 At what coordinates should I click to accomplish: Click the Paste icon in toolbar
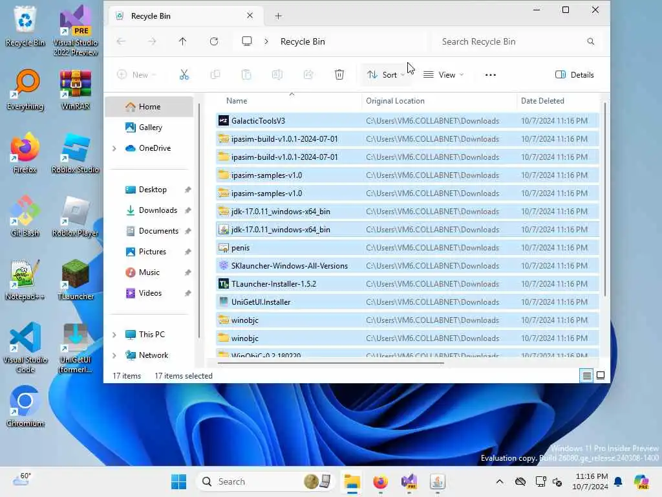tap(246, 75)
